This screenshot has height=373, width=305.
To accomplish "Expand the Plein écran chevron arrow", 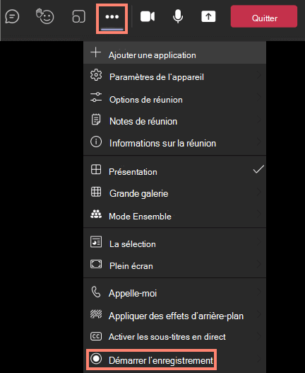I will (x=259, y=264).
